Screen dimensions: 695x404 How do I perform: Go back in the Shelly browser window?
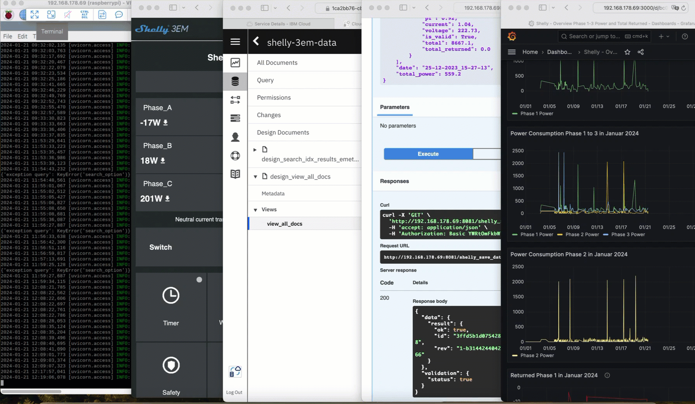[197, 8]
